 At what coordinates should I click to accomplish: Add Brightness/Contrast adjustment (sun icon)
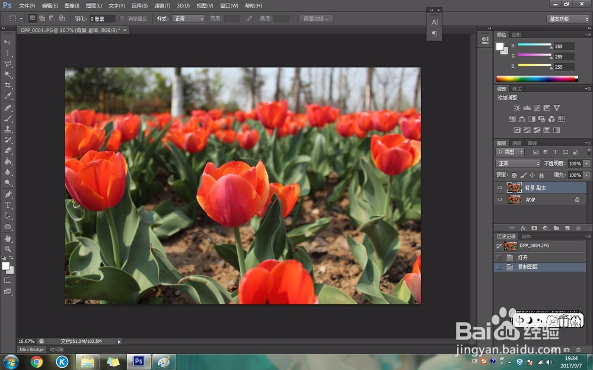[517, 108]
